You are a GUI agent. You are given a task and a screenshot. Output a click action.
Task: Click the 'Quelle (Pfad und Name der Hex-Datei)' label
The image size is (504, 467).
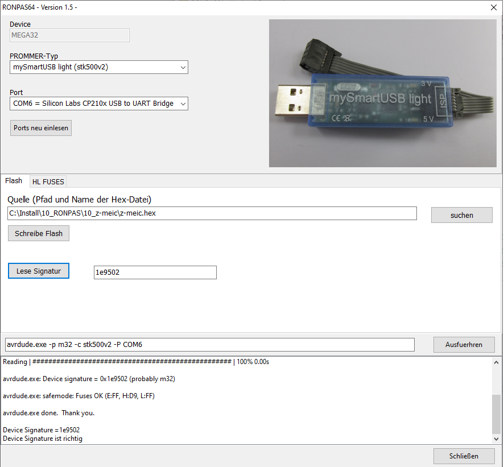[80, 200]
